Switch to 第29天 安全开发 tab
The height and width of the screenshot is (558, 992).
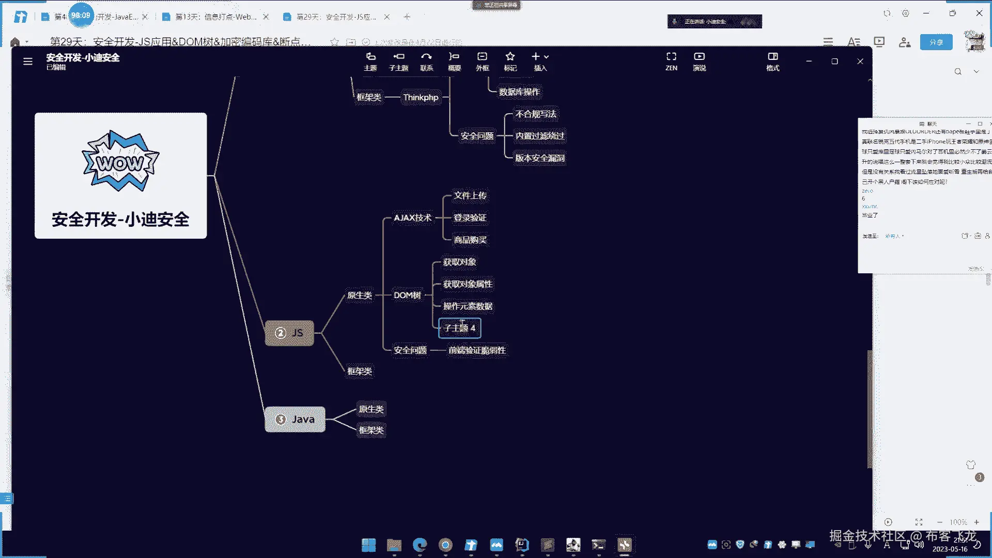[336, 17]
